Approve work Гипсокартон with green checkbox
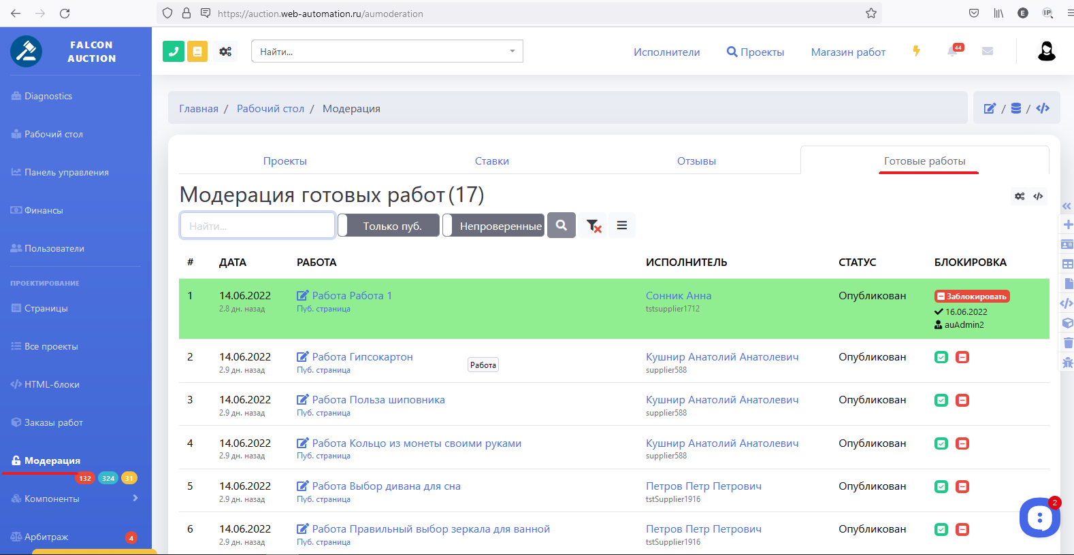Image resolution: width=1074 pixels, height=555 pixels. 941,357
